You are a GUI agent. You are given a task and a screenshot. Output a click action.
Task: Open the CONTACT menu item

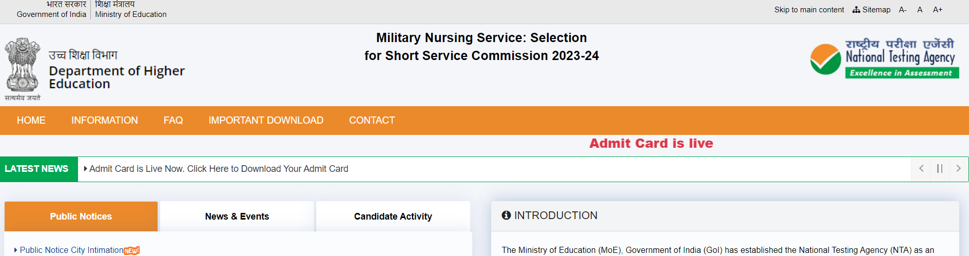click(372, 121)
